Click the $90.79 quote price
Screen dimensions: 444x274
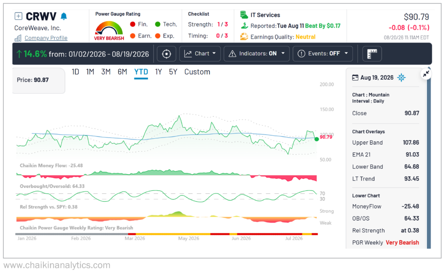point(416,17)
